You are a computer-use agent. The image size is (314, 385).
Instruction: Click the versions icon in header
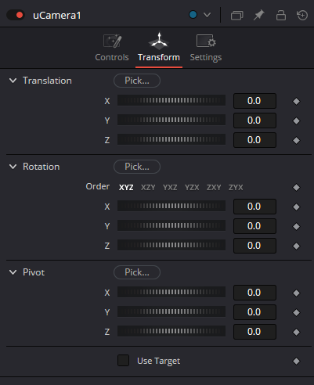[x=236, y=15]
